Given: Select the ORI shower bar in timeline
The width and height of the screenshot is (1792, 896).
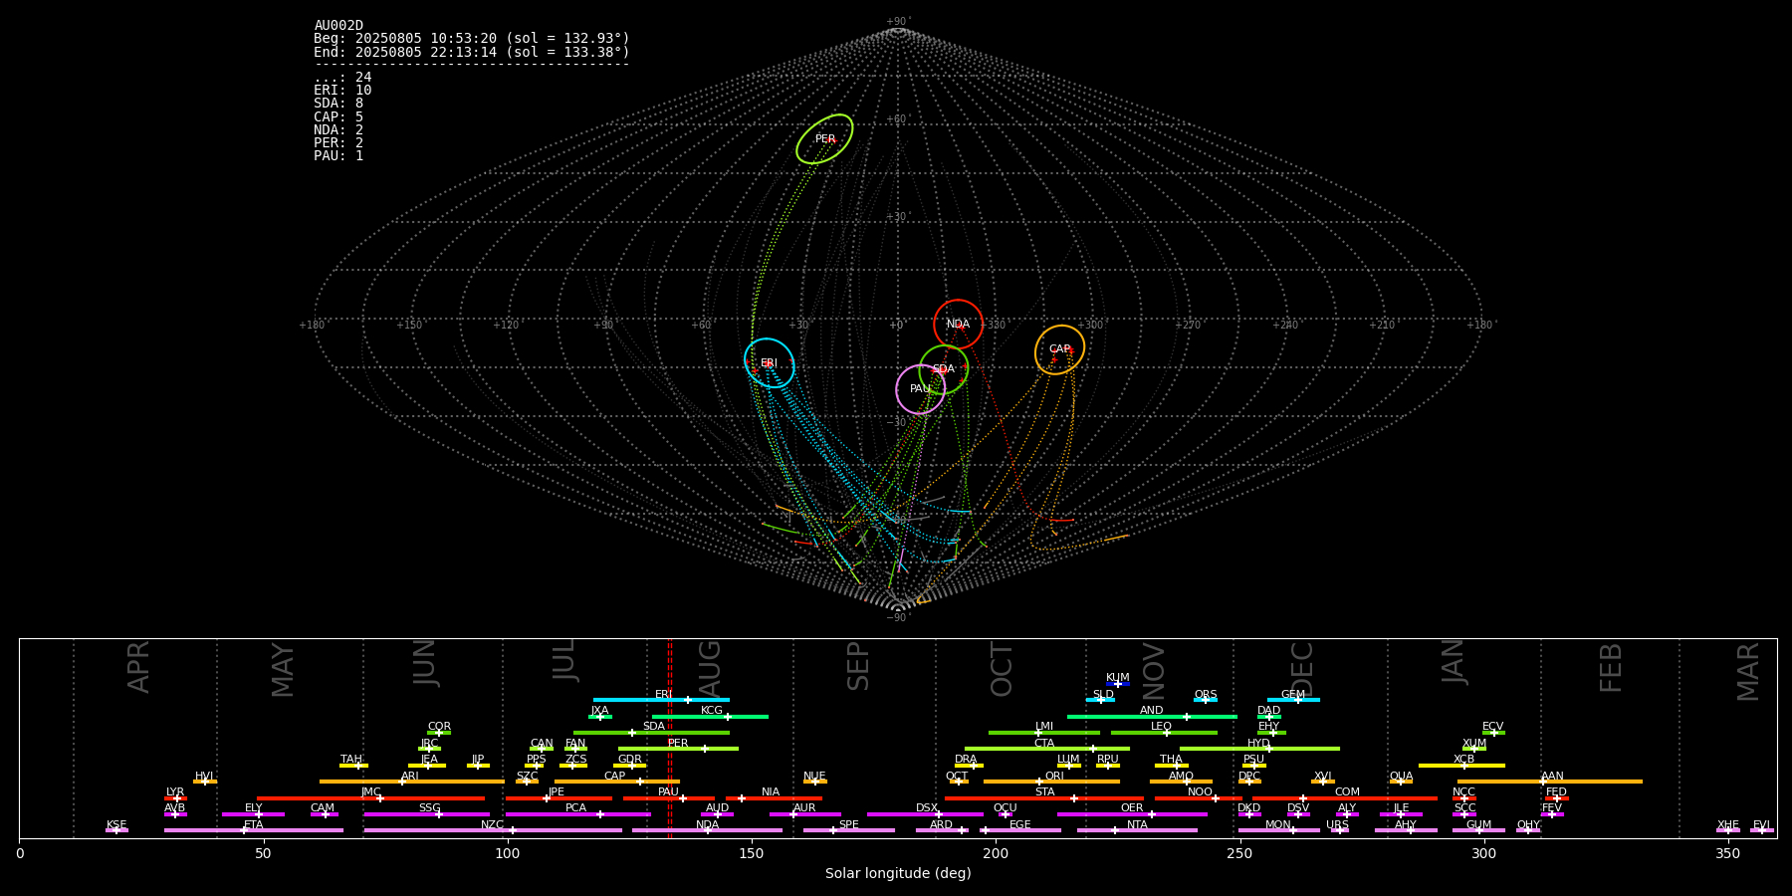Looking at the screenshot, I should (x=1051, y=782).
